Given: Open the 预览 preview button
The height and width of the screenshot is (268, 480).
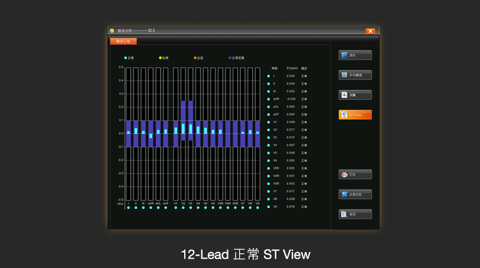Looking at the screenshot, I should [x=355, y=214].
